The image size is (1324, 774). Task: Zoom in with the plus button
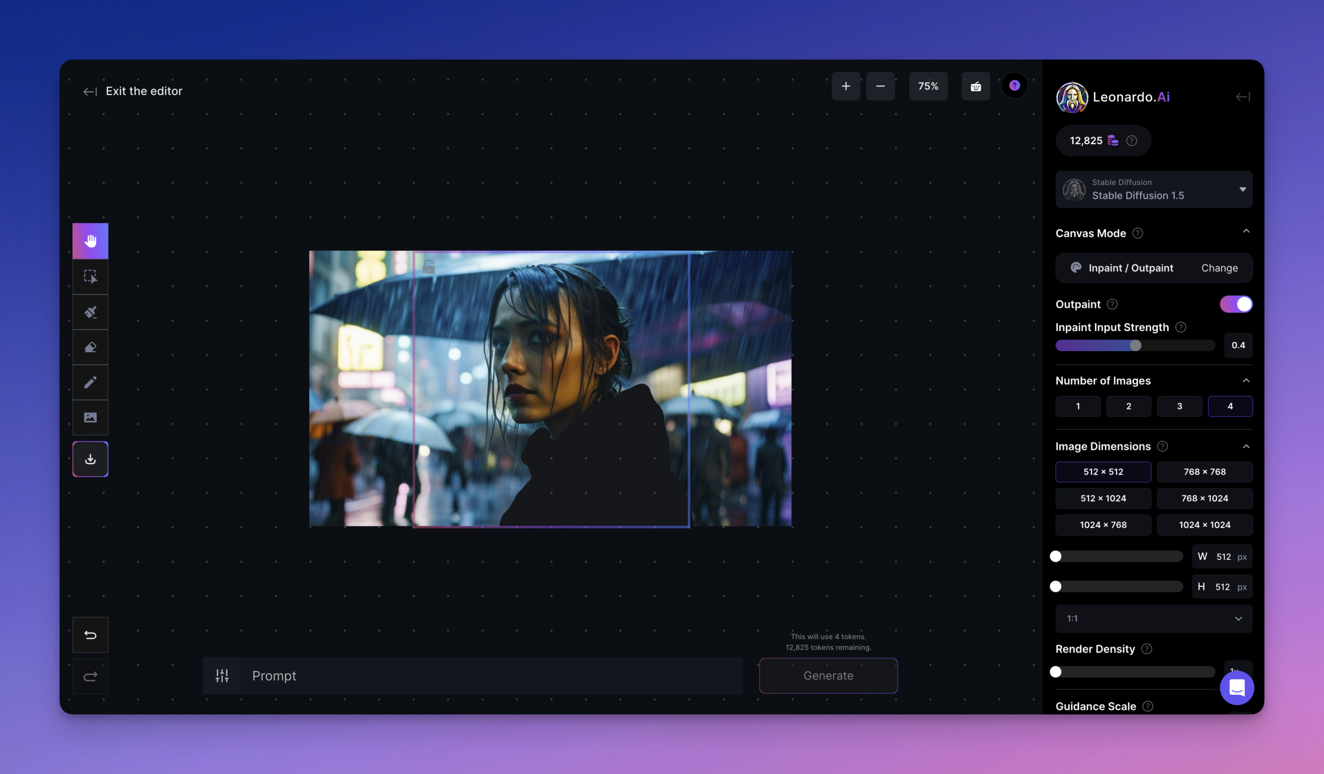846,86
